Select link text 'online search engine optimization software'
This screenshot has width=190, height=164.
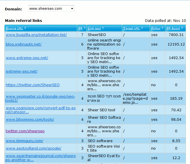(104, 44)
